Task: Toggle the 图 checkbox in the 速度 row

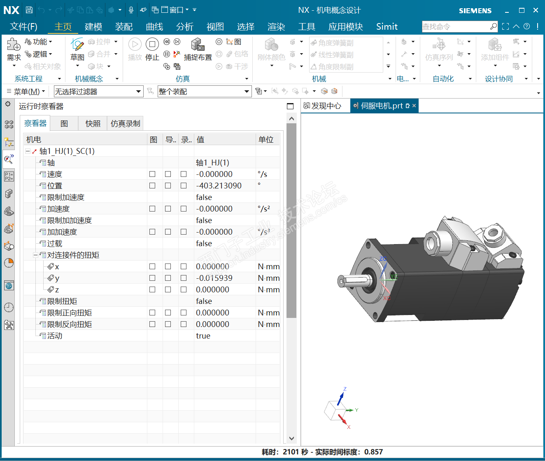Action: (152, 174)
